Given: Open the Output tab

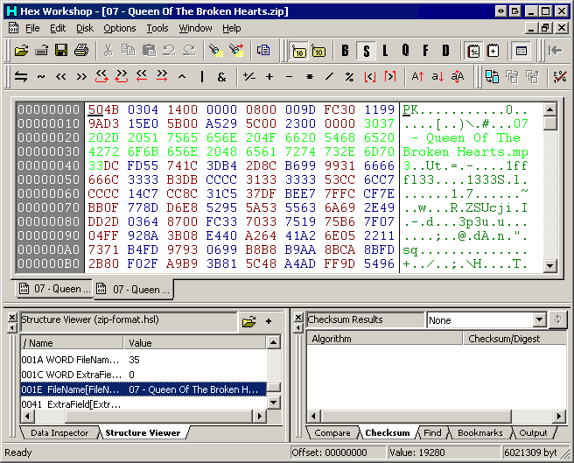Looking at the screenshot, I should [x=533, y=433].
